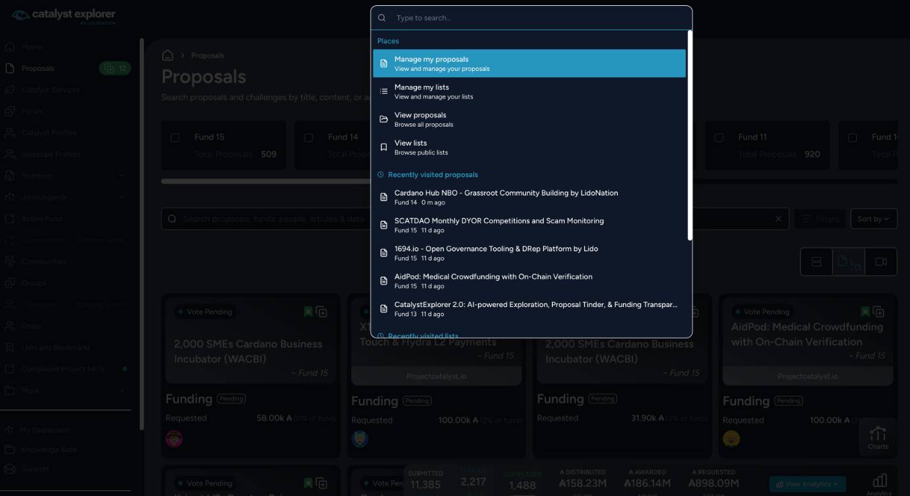Click the yellow avatar on AidPod card

click(731, 439)
